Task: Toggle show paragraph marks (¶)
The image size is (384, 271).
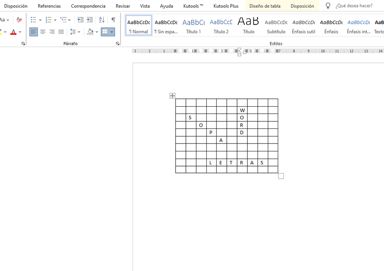Action: (x=114, y=20)
